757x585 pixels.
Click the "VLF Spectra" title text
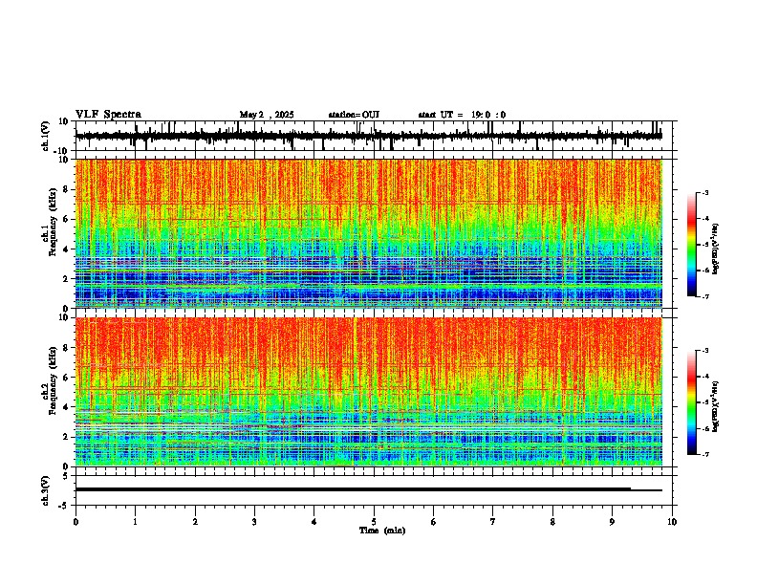pos(108,115)
